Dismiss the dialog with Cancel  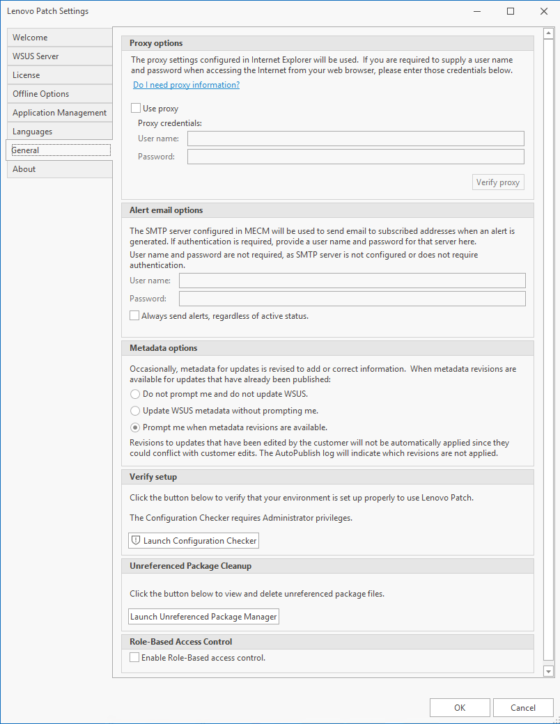pos(523,707)
